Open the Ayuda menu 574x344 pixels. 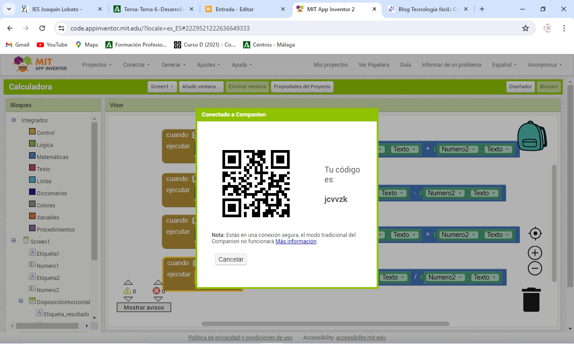pos(242,64)
